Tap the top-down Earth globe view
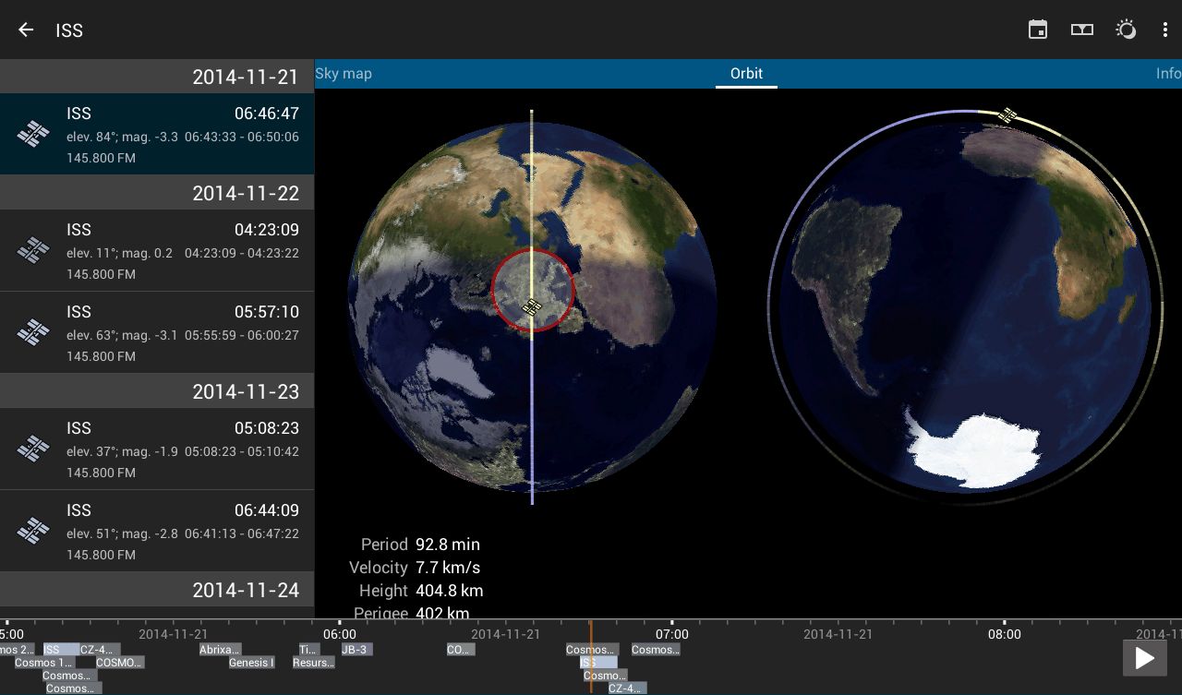Screen dimensions: 1182x695 tap(532, 307)
